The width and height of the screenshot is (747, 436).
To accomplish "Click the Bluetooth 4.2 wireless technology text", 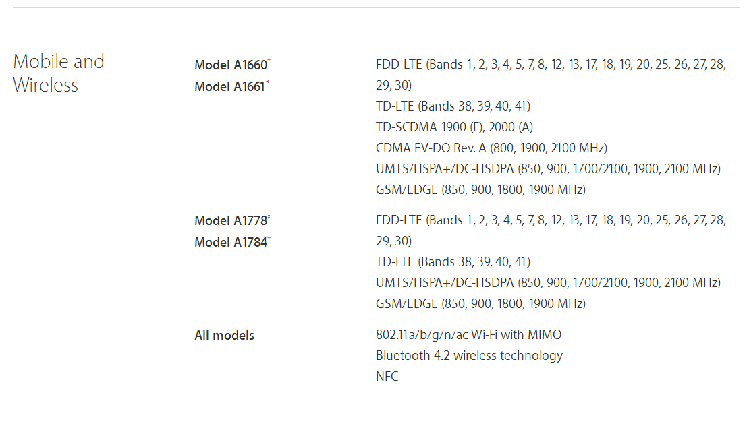I will pyautogui.click(x=469, y=356).
